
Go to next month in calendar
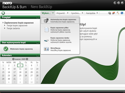click(x=27, y=59)
